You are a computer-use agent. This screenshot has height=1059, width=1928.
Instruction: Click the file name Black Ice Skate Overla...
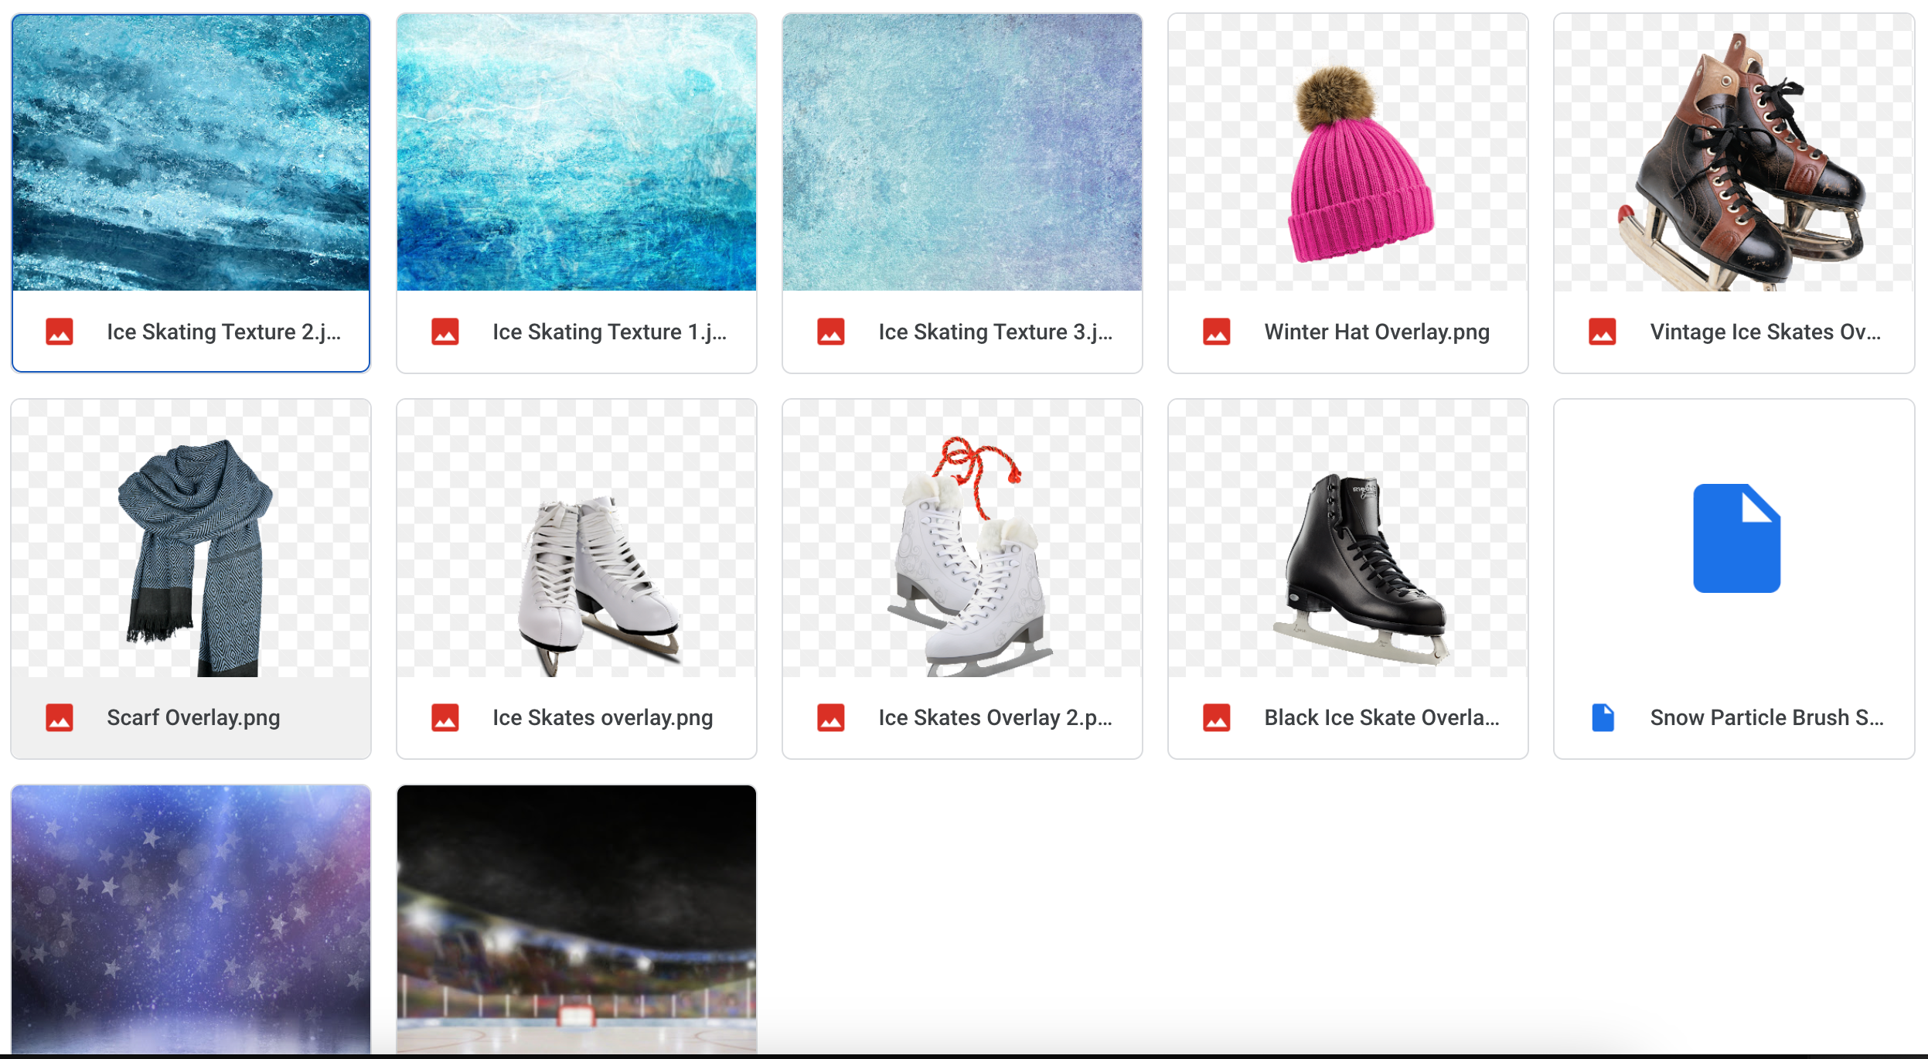coord(1382,717)
